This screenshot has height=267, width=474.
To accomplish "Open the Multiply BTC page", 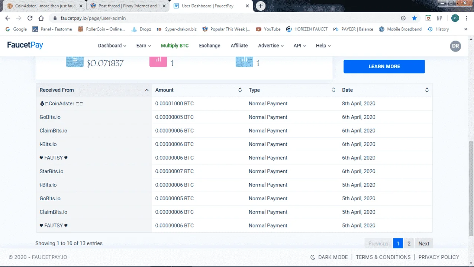I will click(175, 46).
